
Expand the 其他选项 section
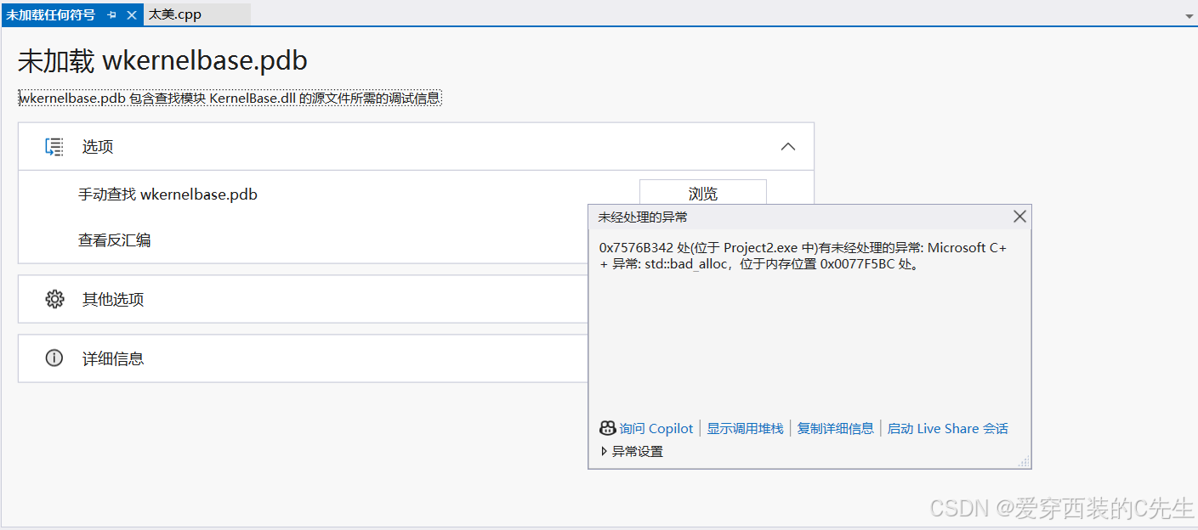tap(304, 299)
